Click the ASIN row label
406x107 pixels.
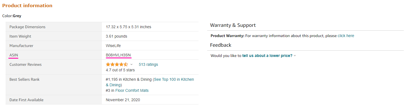[x=14, y=55]
